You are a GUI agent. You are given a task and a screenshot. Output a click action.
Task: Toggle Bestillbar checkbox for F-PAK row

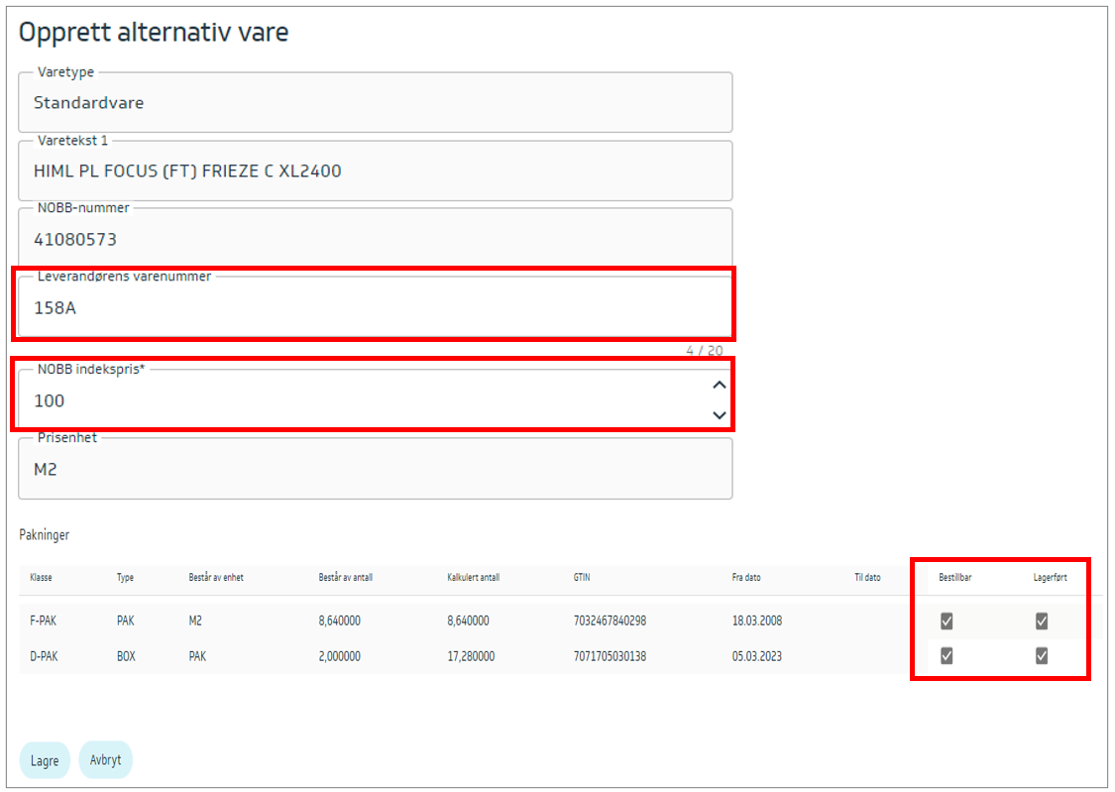pyautogui.click(x=947, y=622)
